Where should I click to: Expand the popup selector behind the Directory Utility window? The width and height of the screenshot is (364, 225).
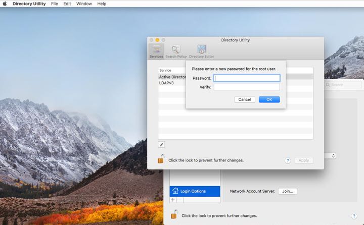333,156
